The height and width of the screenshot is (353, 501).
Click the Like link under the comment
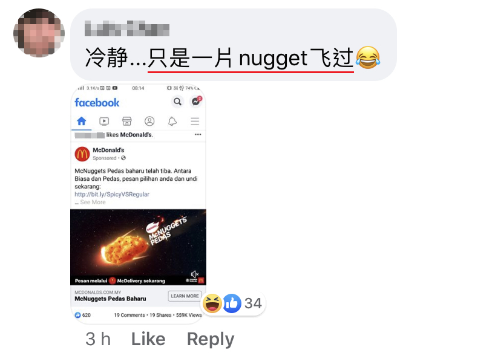148,339
